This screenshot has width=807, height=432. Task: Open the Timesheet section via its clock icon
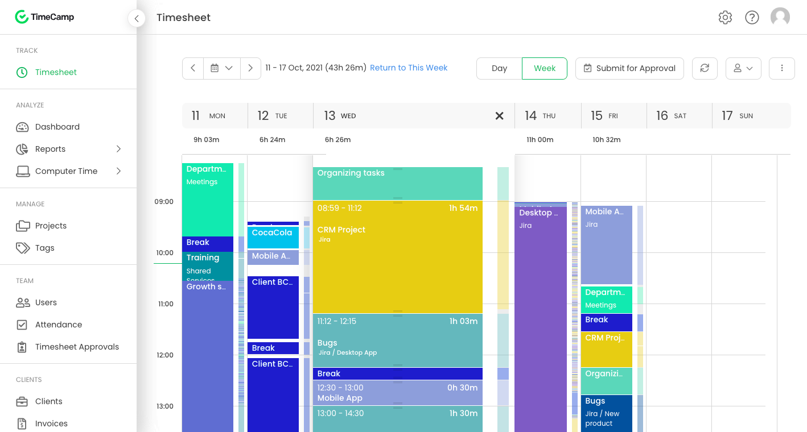(20, 72)
